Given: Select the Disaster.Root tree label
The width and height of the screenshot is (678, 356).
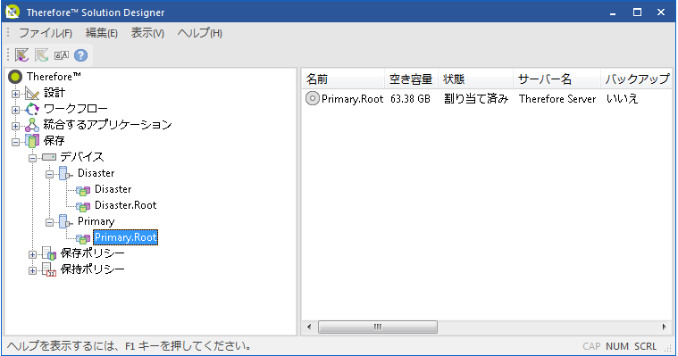Looking at the screenshot, I should (x=125, y=205).
